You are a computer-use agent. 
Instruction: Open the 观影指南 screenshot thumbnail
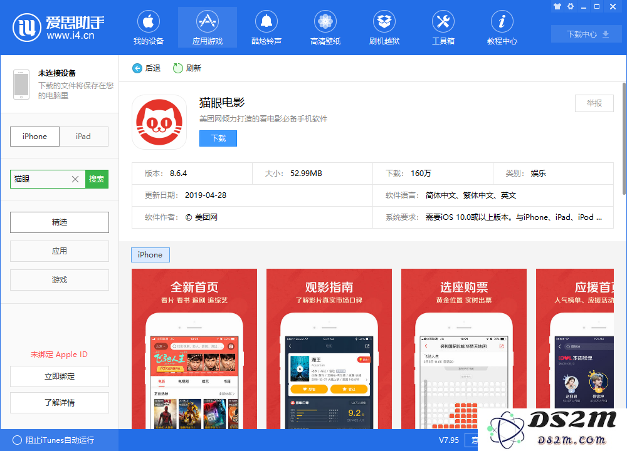(329, 349)
